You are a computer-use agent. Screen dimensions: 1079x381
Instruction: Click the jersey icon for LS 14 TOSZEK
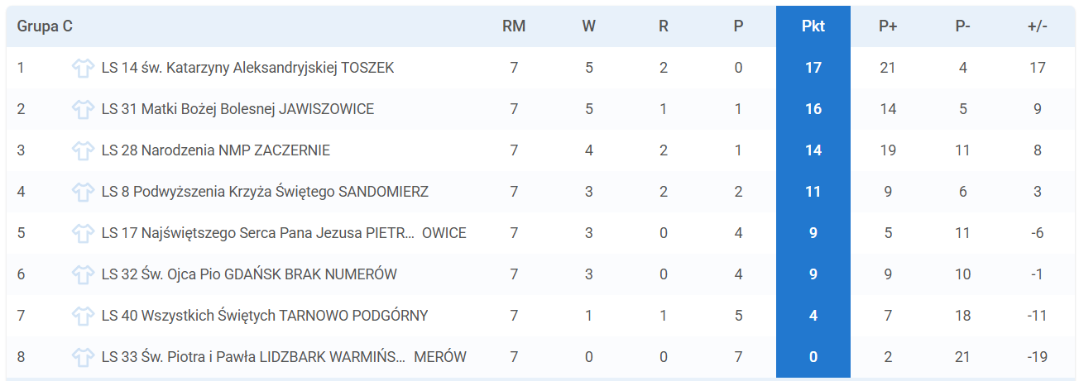coord(83,68)
